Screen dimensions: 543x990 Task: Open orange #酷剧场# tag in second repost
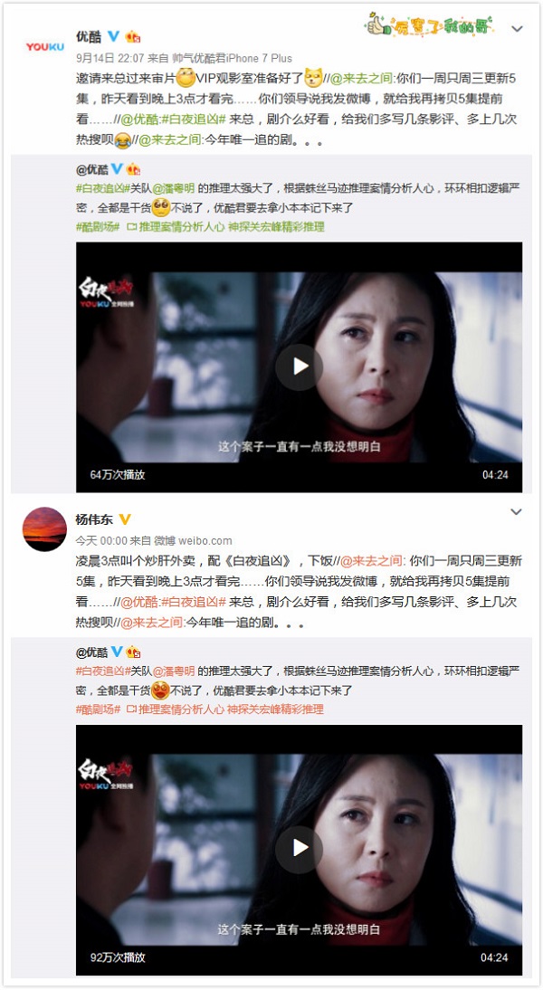[98, 709]
